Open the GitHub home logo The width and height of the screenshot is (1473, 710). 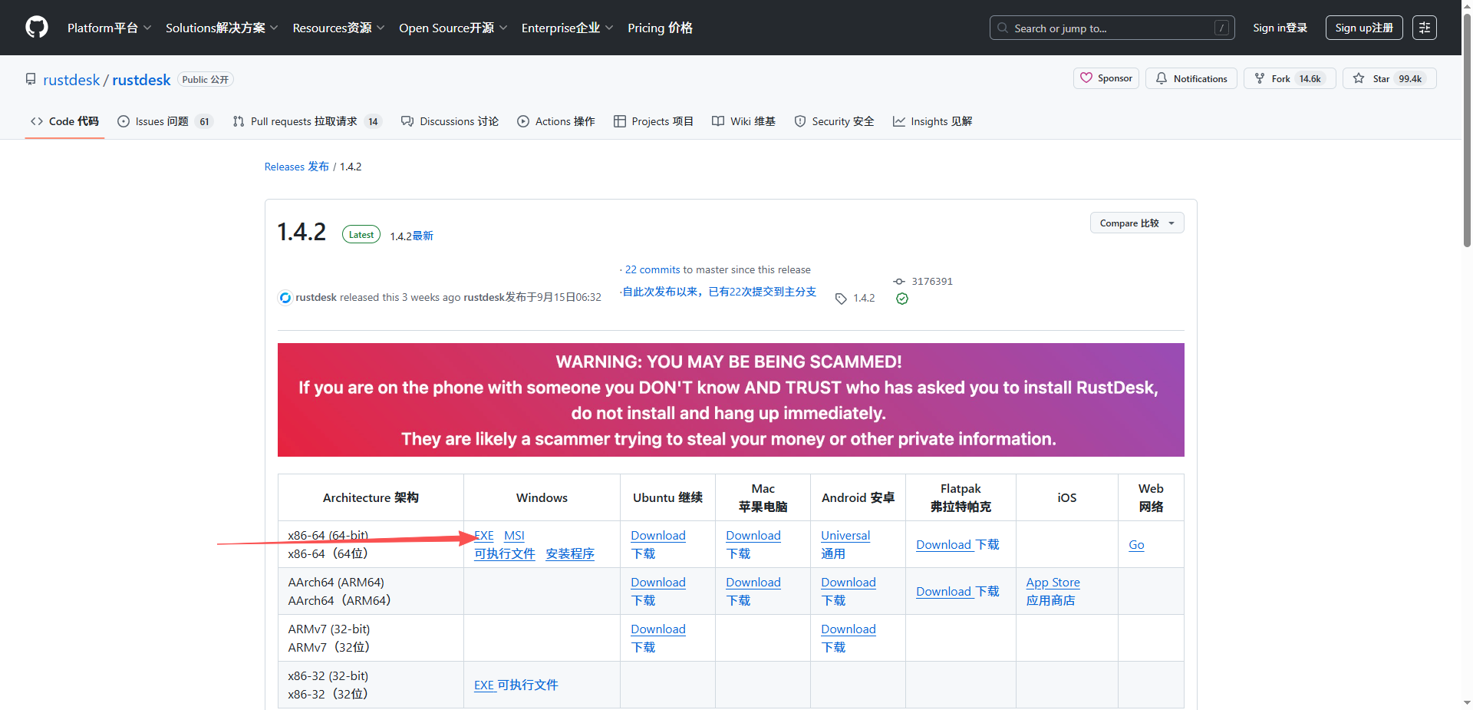(x=37, y=28)
